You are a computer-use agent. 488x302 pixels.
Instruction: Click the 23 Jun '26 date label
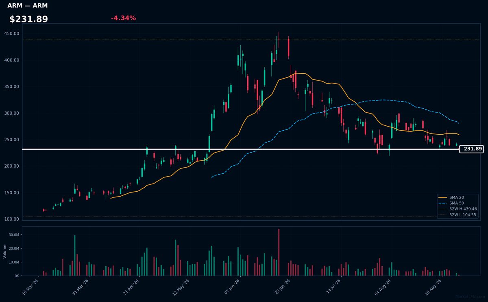point(282,287)
